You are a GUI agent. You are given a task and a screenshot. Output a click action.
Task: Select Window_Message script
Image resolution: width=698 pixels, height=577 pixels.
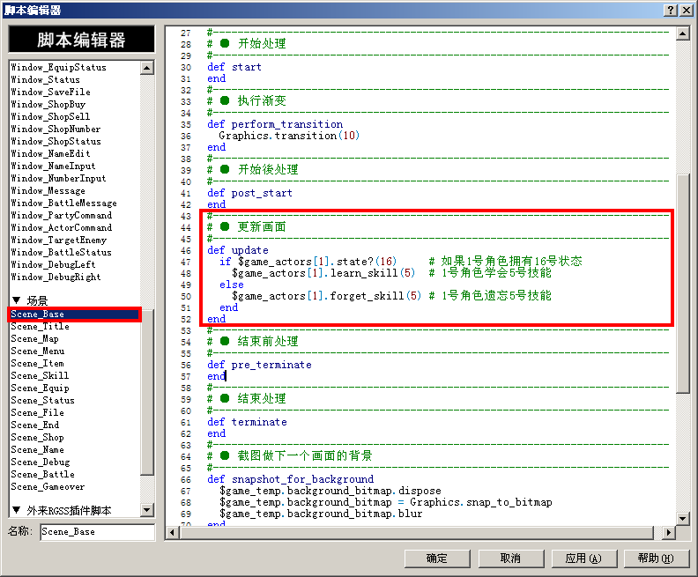tap(48, 191)
